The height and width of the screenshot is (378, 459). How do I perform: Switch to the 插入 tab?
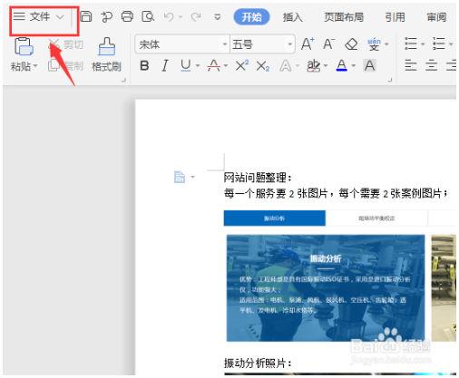tap(292, 17)
